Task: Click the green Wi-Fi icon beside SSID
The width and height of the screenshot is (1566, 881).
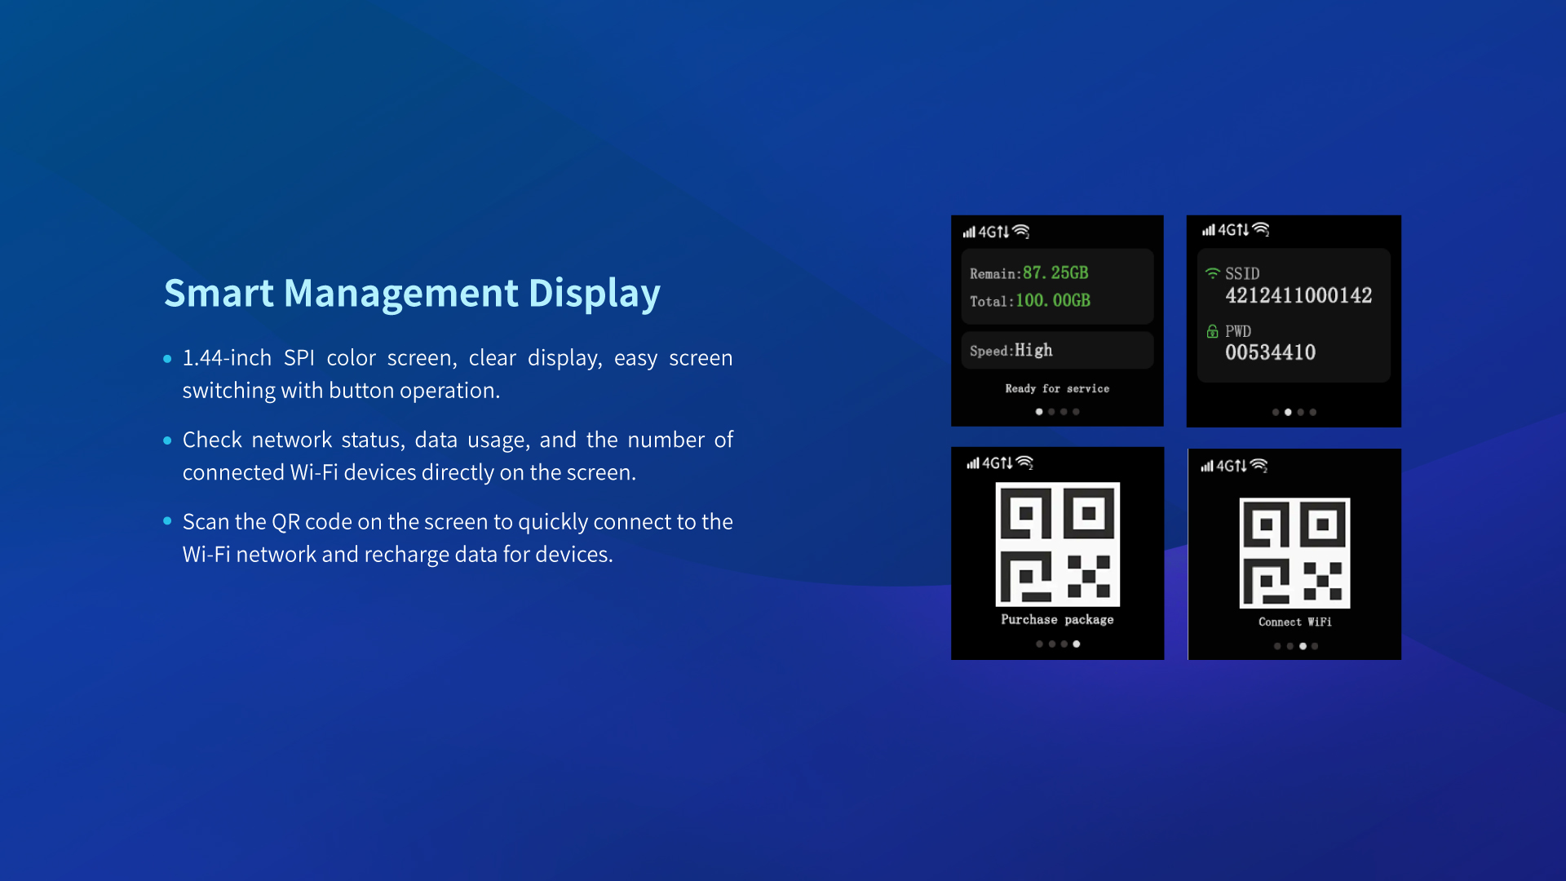Action: [1213, 273]
